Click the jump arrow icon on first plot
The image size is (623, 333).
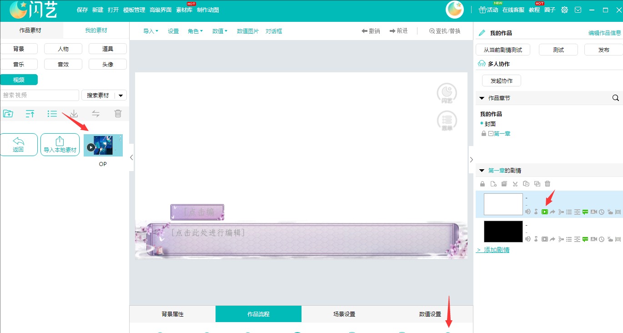[553, 212]
